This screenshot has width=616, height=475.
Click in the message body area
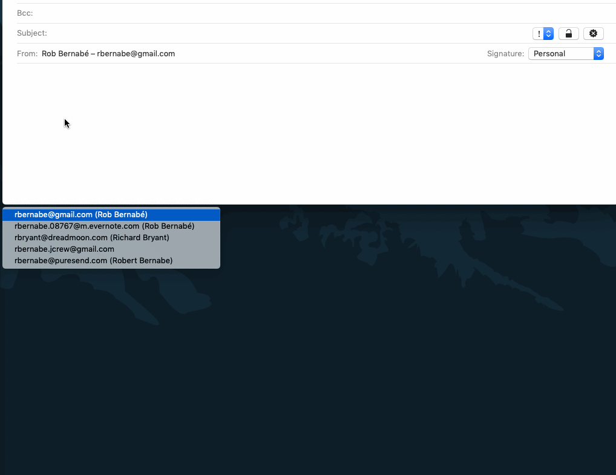point(310,134)
